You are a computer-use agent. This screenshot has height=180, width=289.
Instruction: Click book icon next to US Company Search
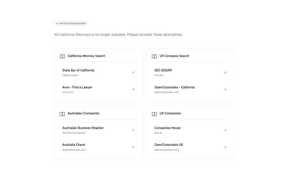click(154, 56)
